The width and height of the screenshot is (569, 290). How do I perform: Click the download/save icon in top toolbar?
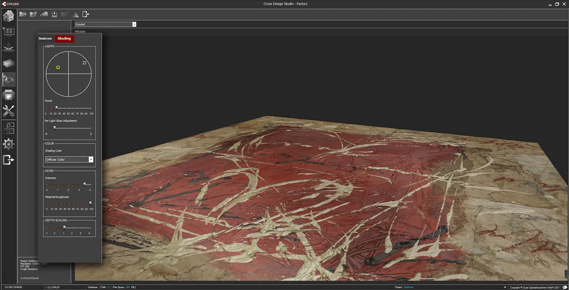(x=54, y=14)
